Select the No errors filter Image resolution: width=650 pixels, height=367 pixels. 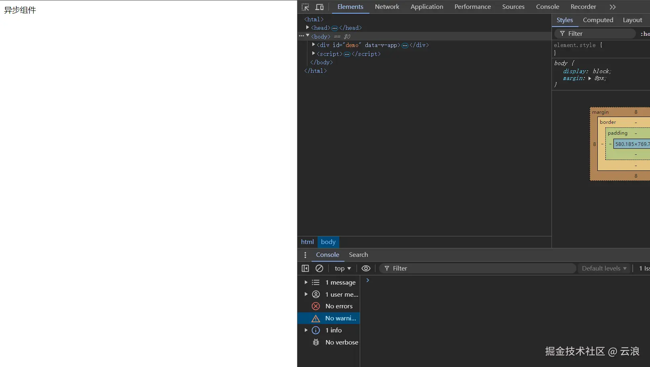click(329, 306)
